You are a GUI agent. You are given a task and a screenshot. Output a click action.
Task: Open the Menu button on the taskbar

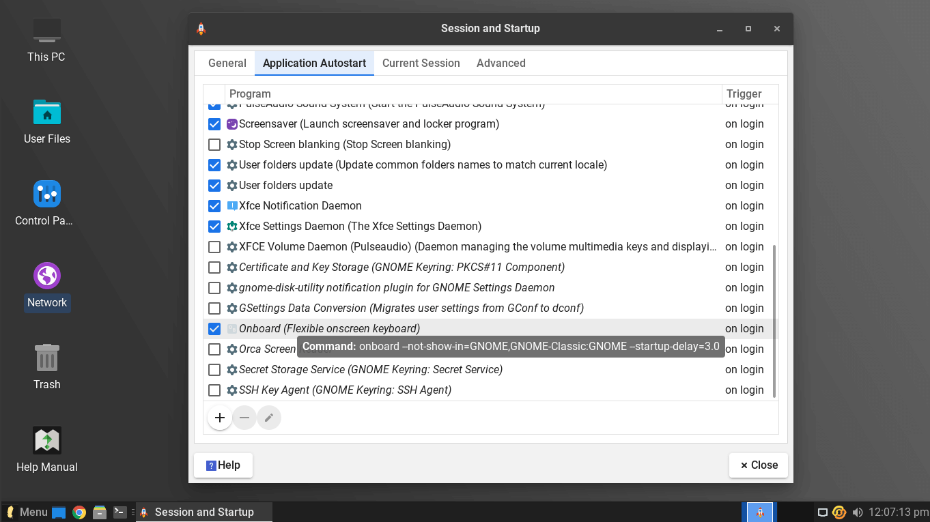coord(27,512)
